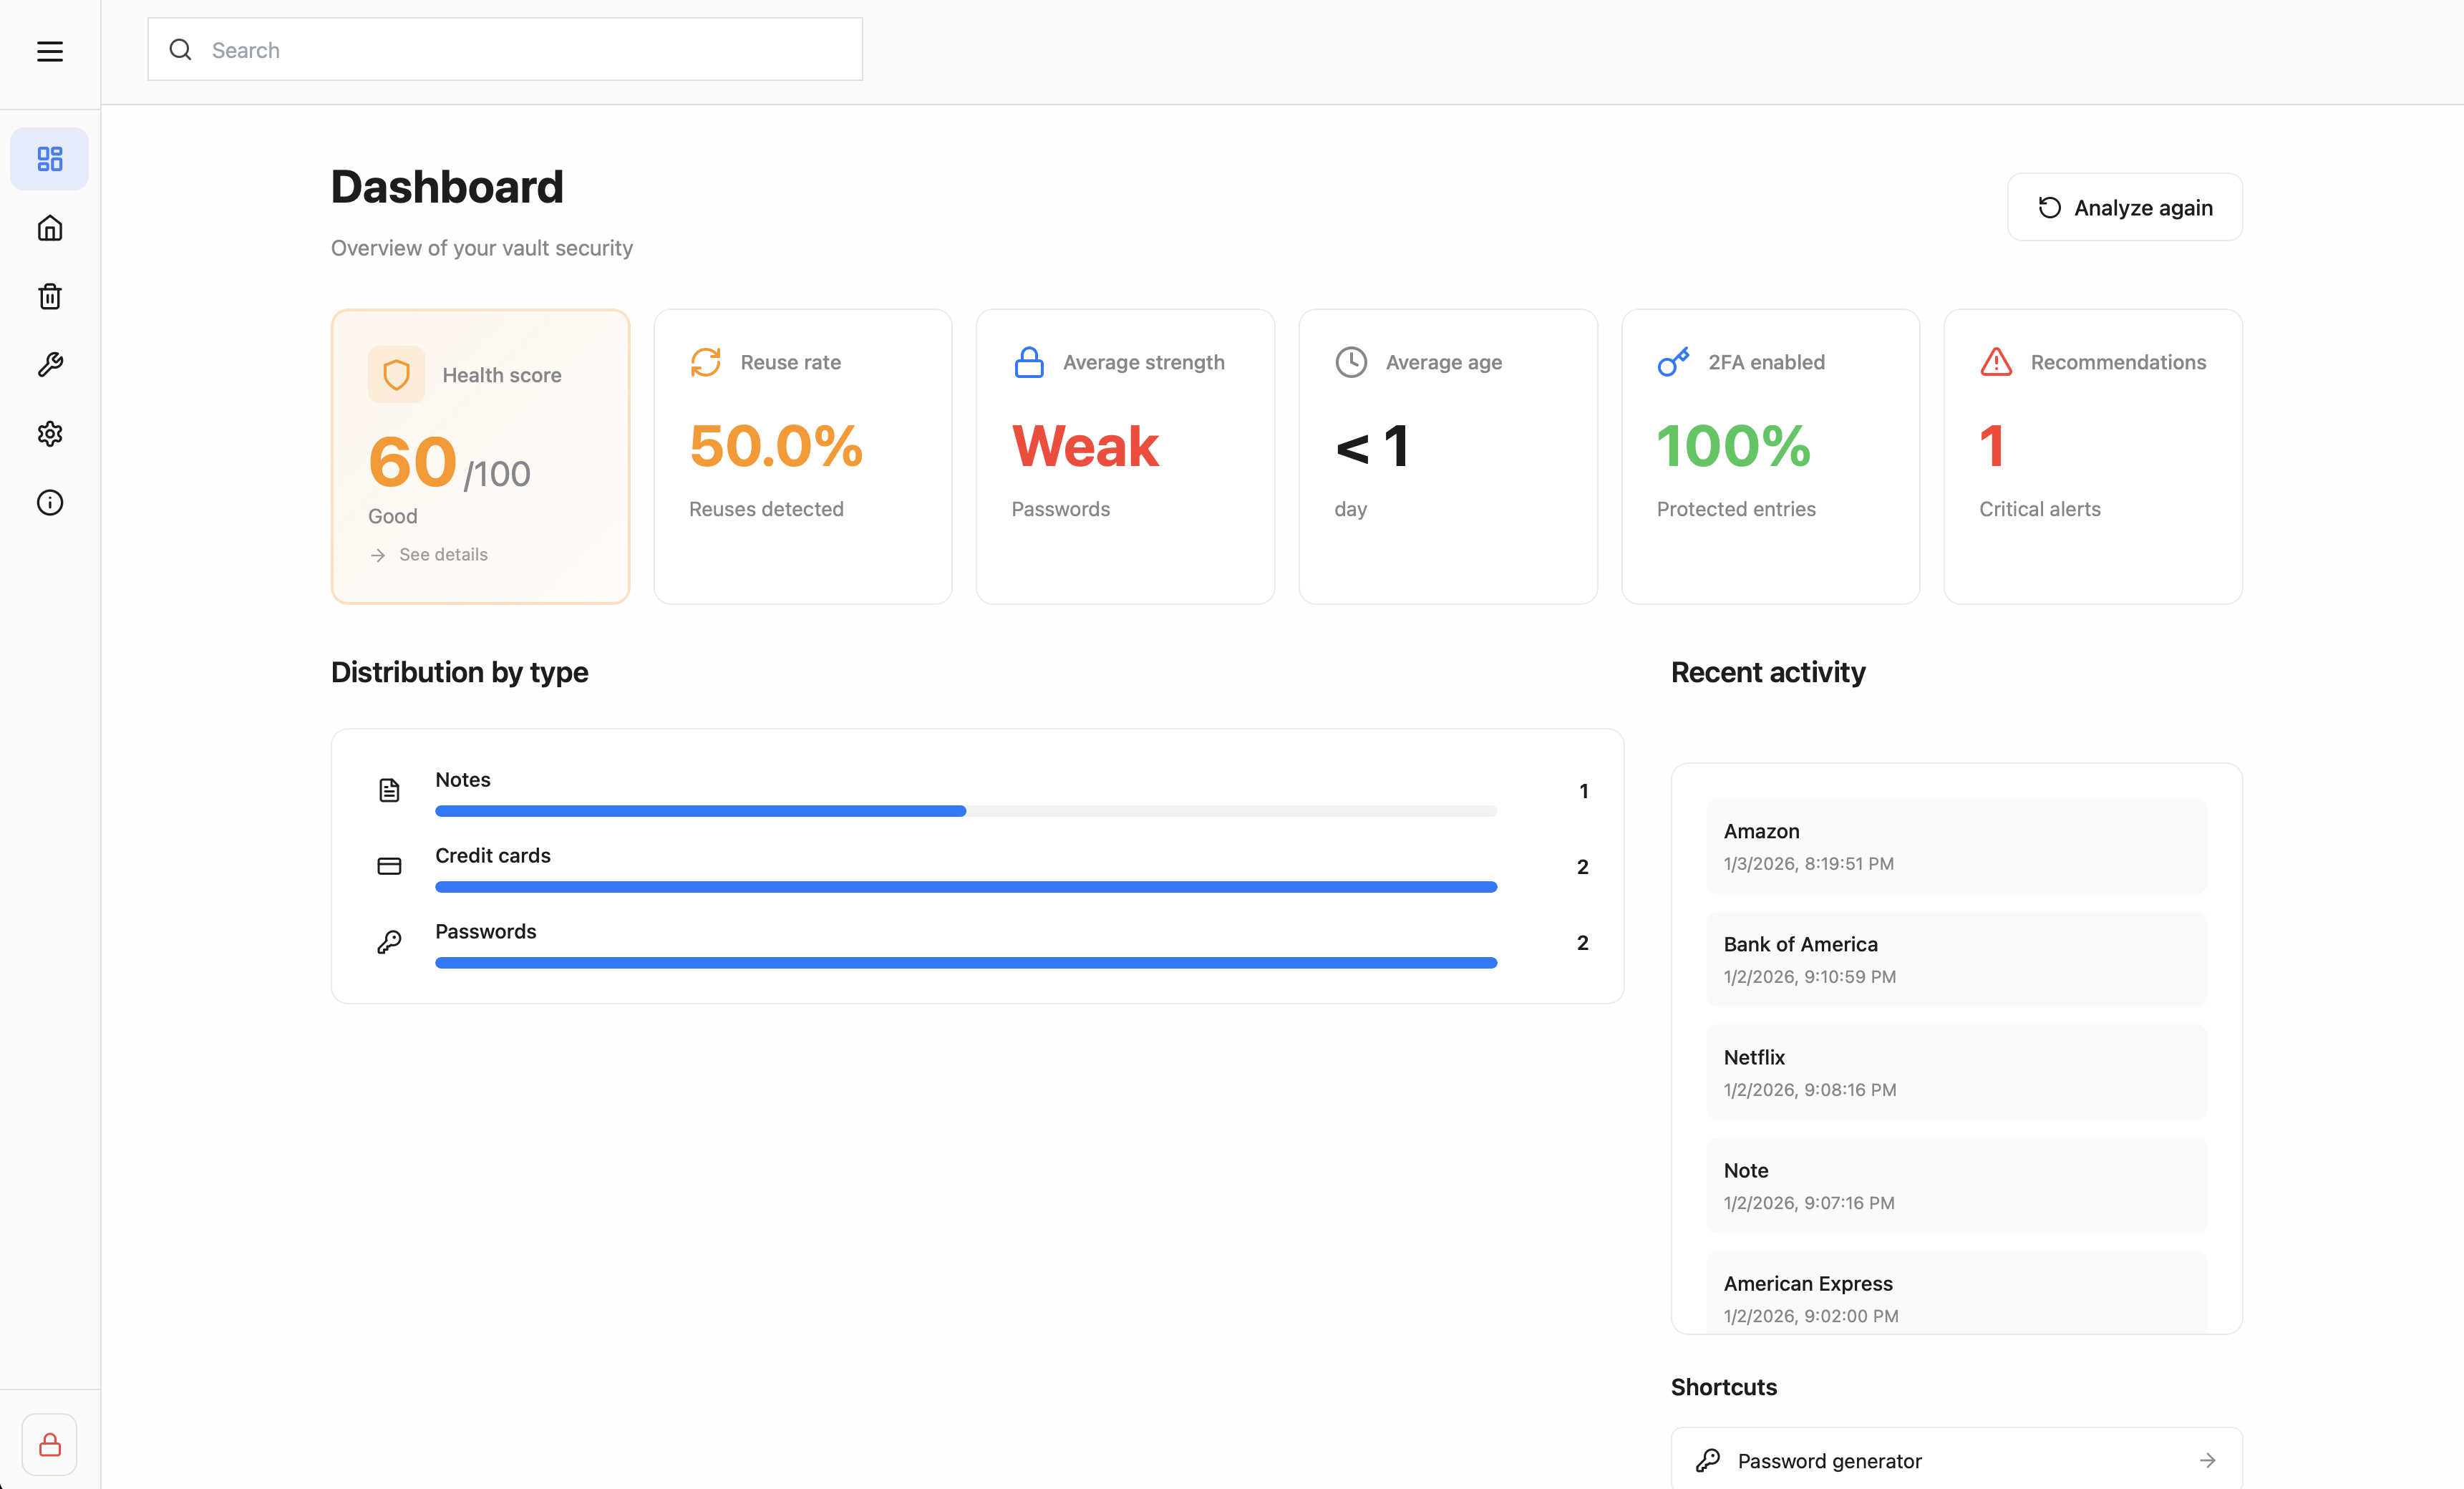Click the Recommendations warning triangle icon
2464x1489 pixels.
point(1996,362)
